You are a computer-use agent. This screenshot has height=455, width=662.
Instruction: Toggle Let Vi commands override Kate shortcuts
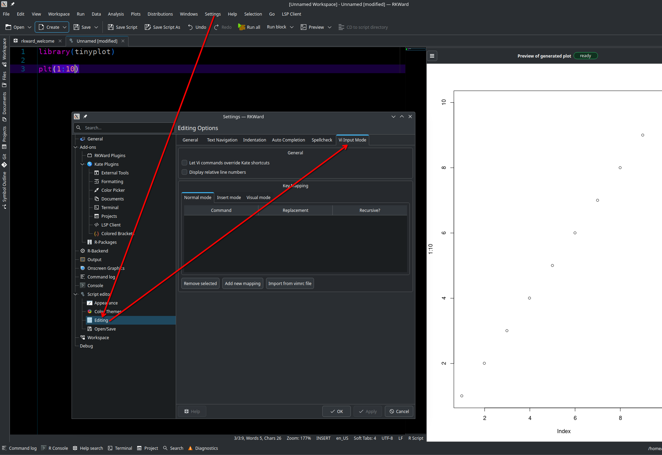pos(184,163)
